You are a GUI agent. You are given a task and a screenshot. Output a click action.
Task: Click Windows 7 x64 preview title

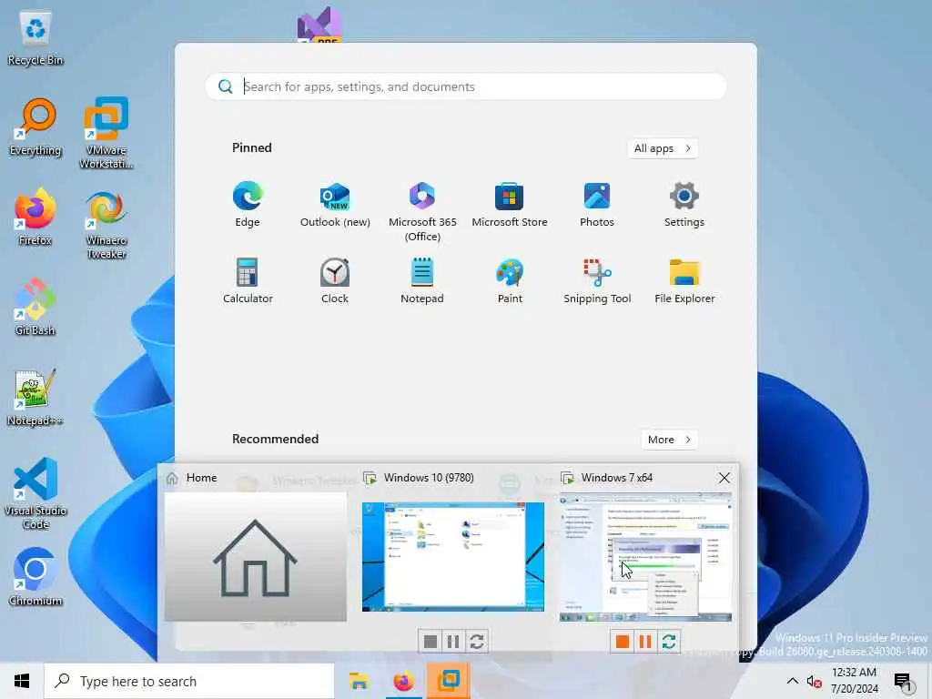click(x=616, y=478)
